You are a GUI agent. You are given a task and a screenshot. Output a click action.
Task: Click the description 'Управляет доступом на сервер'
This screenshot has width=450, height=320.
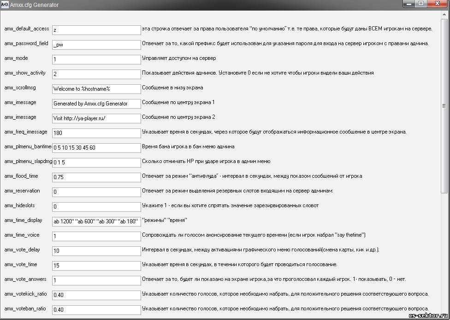179,58
